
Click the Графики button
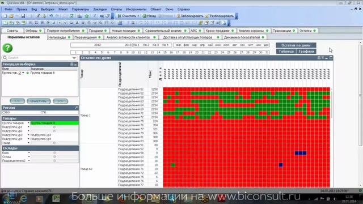(306, 52)
